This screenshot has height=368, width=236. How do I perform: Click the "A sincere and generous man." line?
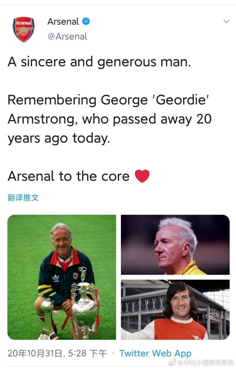pos(99,62)
